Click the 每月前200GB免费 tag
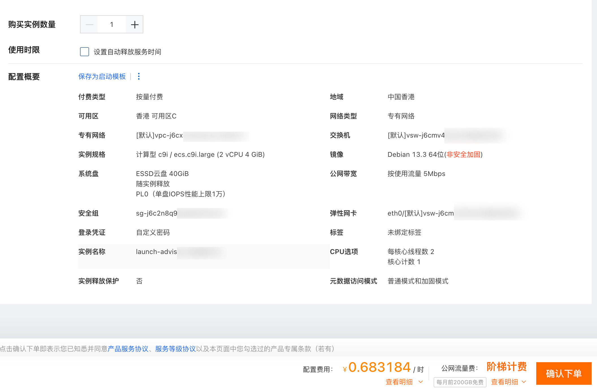Screen dimensions: 597x391 [460, 382]
